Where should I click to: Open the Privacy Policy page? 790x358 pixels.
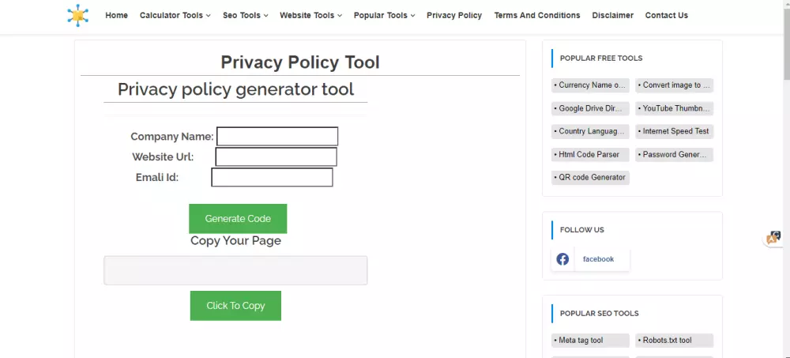point(454,15)
